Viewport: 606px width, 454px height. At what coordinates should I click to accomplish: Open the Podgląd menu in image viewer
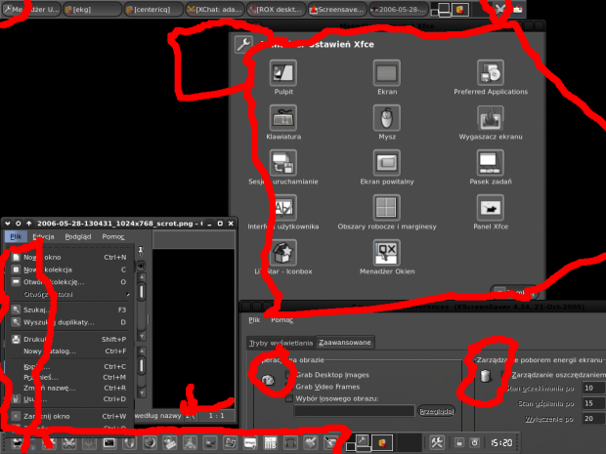(x=77, y=236)
